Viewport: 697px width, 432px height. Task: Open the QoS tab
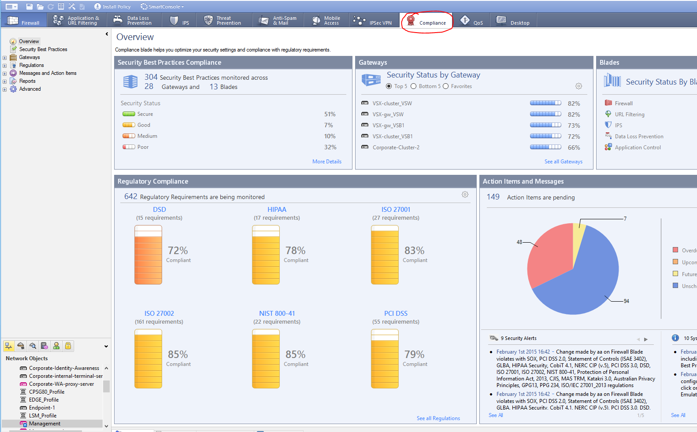coord(472,20)
